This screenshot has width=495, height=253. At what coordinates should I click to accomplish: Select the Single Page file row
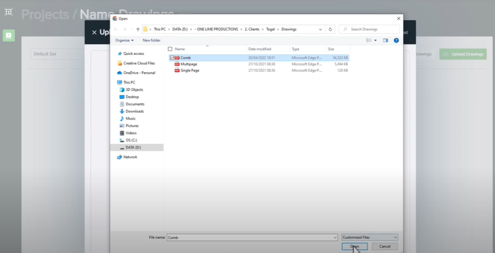click(x=259, y=71)
